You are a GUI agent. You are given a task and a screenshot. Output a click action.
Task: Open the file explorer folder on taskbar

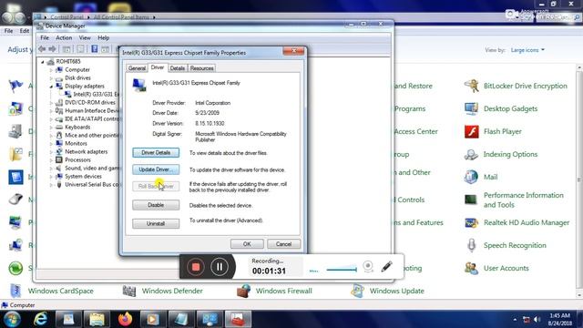tap(97, 319)
